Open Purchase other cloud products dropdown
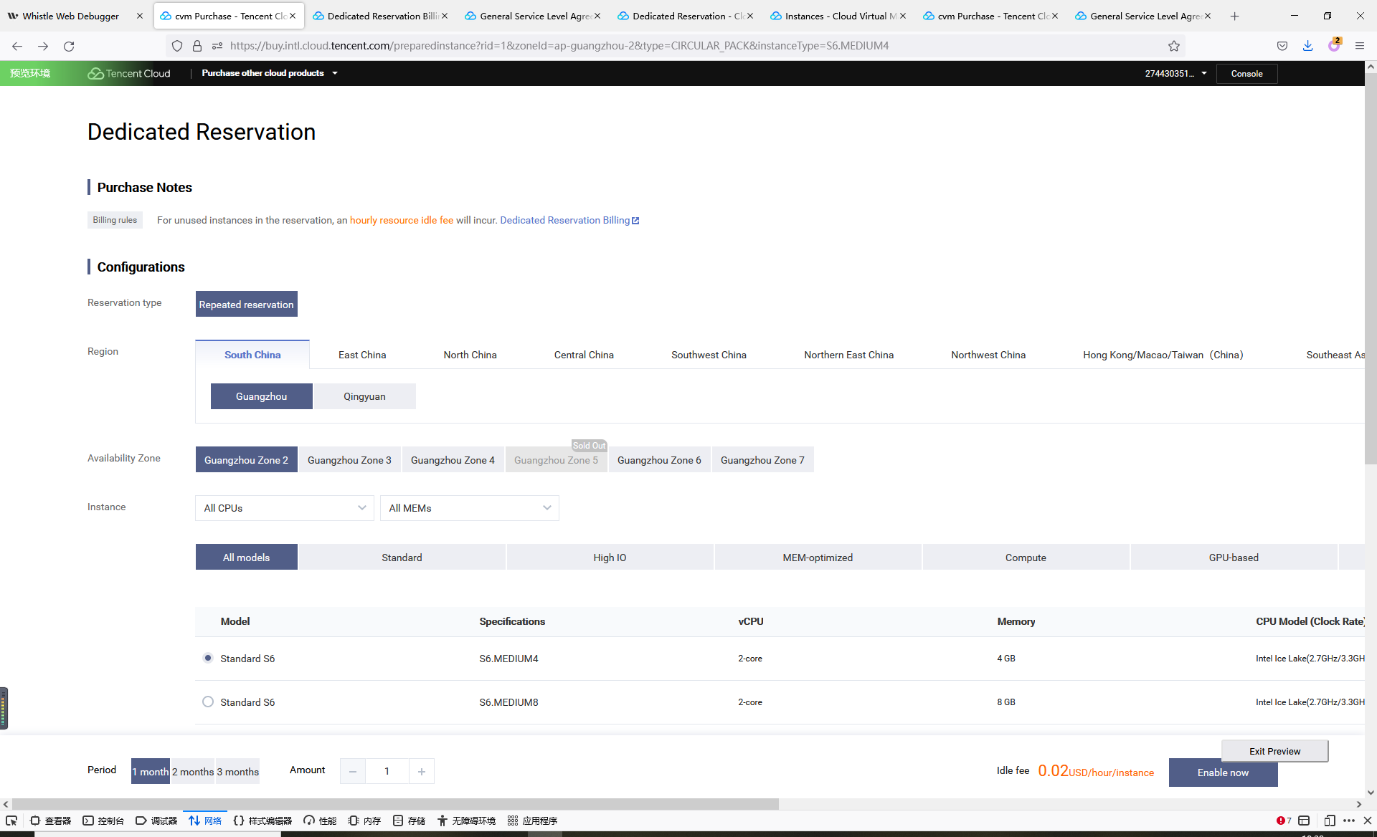The width and height of the screenshot is (1377, 837). 269,73
